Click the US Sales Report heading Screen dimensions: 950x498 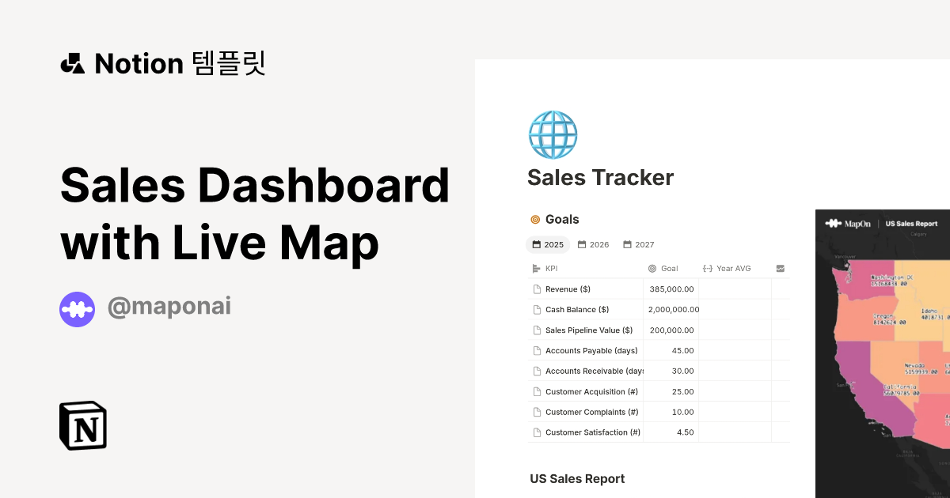576,478
